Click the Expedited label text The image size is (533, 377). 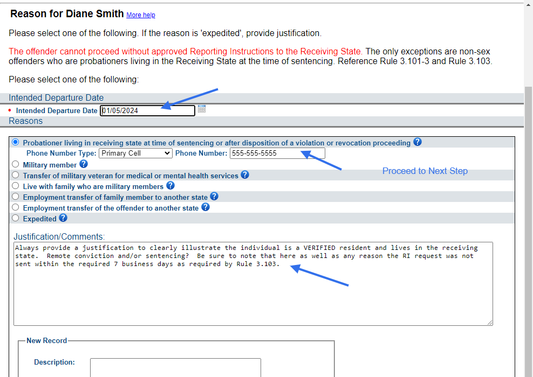pyautogui.click(x=39, y=219)
